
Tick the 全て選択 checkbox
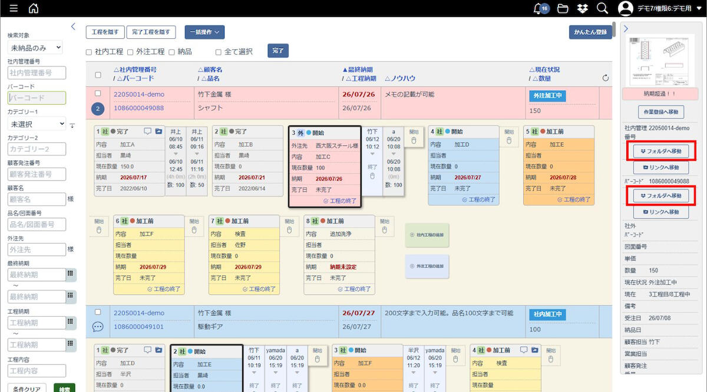[x=219, y=52]
